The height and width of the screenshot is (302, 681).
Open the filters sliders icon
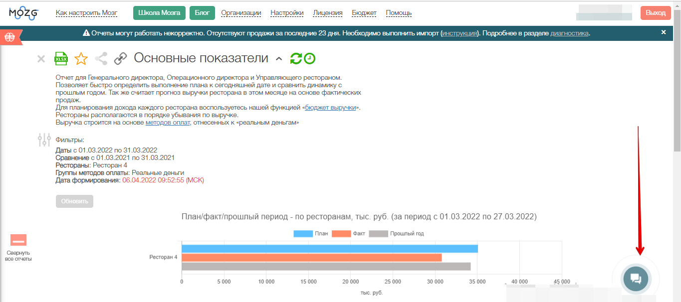44,140
